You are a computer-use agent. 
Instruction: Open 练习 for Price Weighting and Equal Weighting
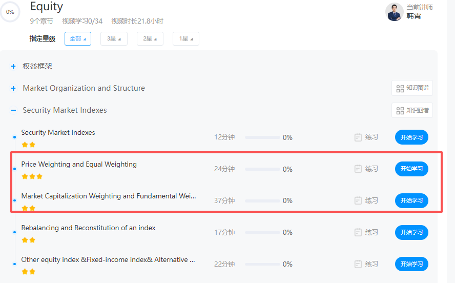click(x=366, y=169)
